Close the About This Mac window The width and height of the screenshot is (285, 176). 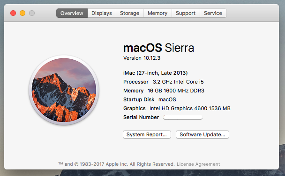(13, 13)
